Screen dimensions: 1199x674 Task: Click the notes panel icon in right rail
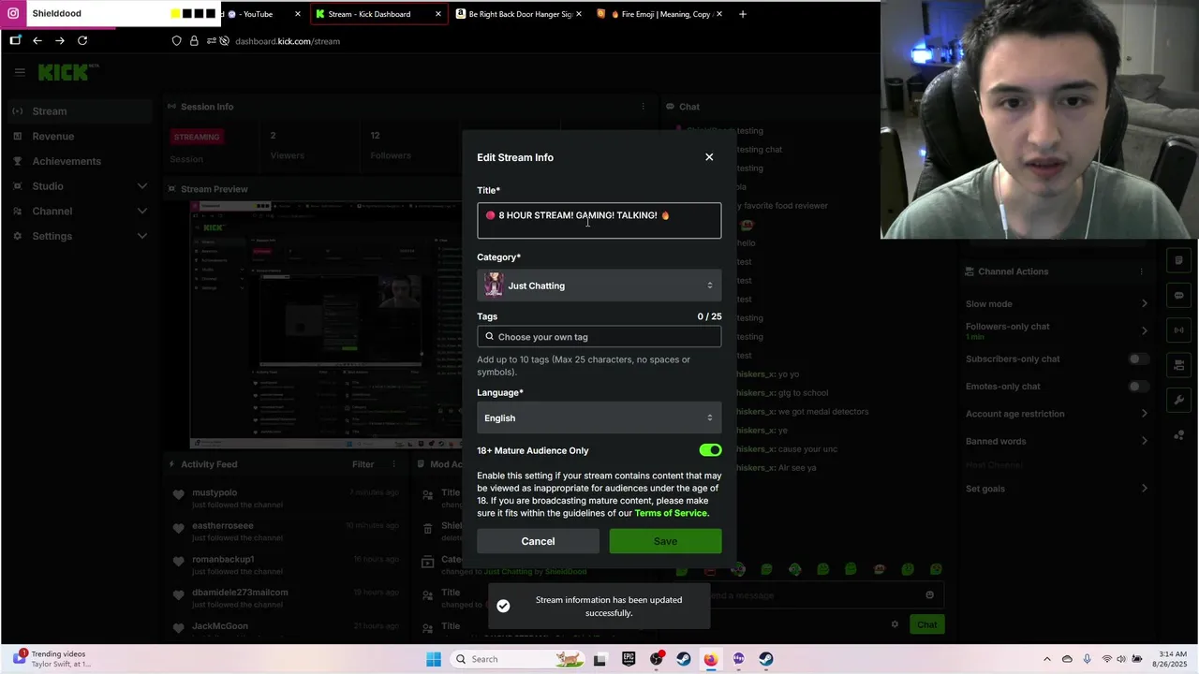1178,260
